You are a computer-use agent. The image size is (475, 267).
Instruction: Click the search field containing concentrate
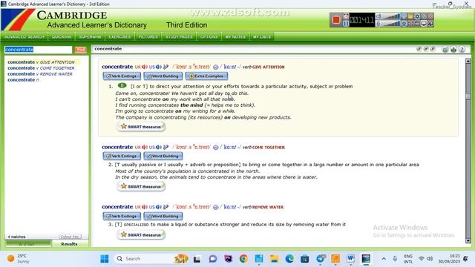38,50
